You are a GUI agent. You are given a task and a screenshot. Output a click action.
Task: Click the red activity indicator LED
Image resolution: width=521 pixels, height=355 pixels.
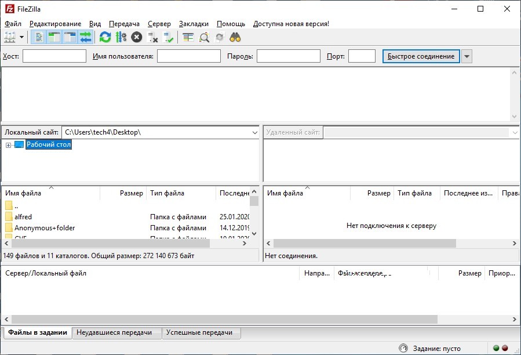505,348
